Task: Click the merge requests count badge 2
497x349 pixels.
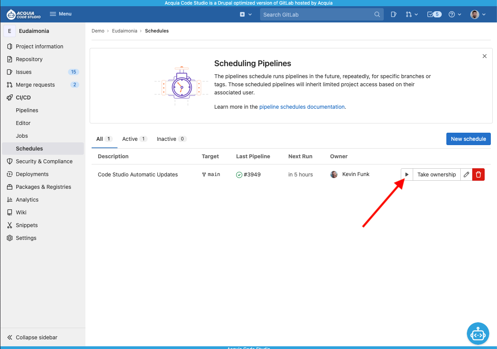Action: click(75, 85)
